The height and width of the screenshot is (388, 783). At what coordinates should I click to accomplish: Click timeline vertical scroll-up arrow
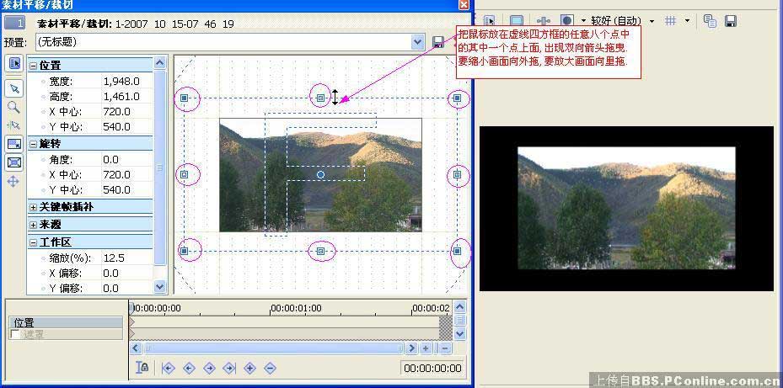tap(460, 306)
